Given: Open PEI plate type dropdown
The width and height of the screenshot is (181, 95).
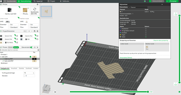Looking at the screenshot, I should pyautogui.click(x=25, y=14).
